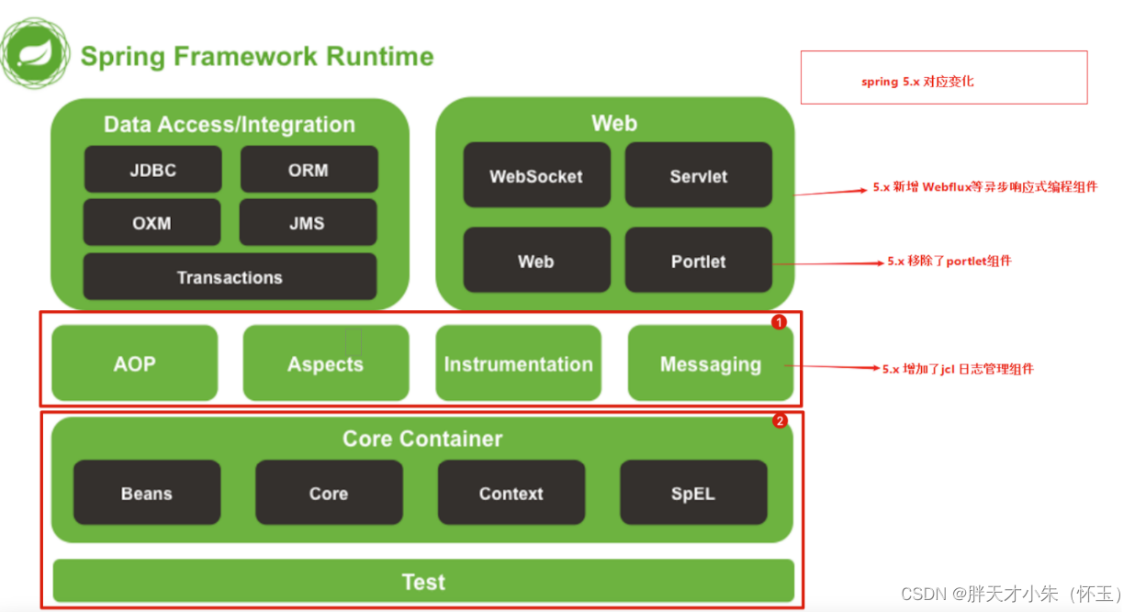Select the WebSocket module box
The image size is (1135, 612).
(x=537, y=175)
